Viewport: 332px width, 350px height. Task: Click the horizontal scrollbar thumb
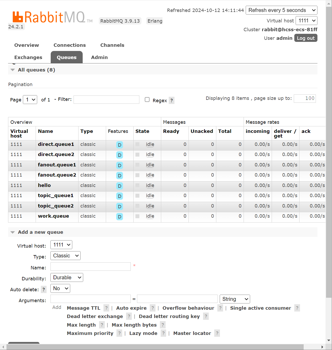pyautogui.click(x=155, y=347)
